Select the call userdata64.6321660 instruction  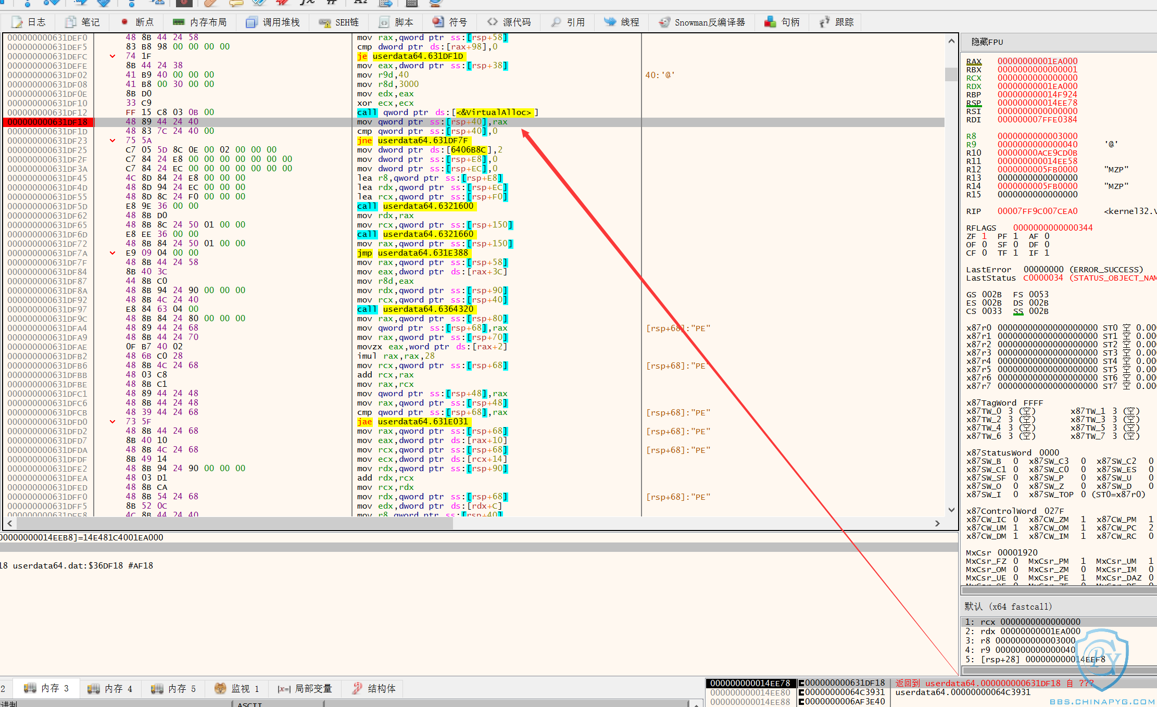point(416,234)
